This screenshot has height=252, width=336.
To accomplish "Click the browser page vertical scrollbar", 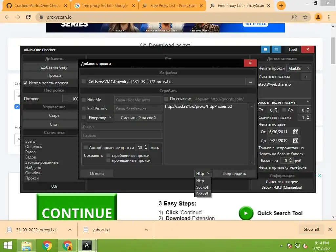I will (333, 51).
